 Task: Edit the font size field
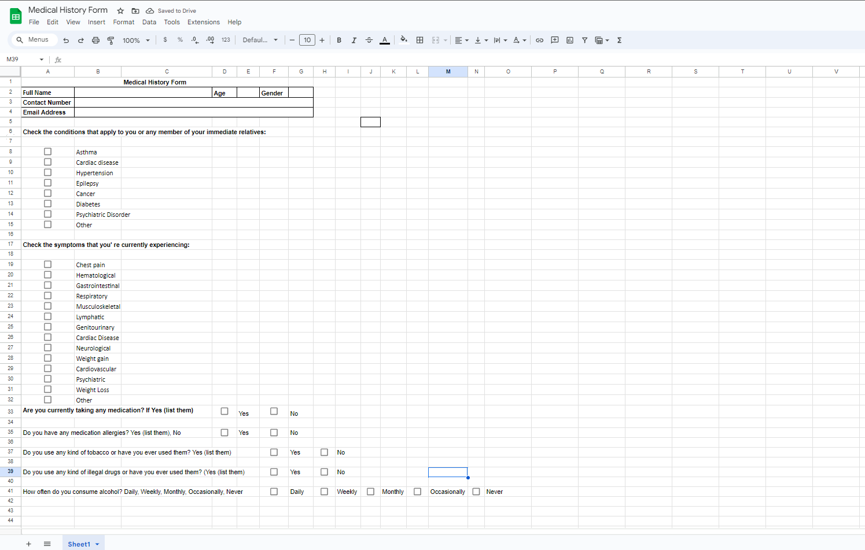click(x=307, y=40)
